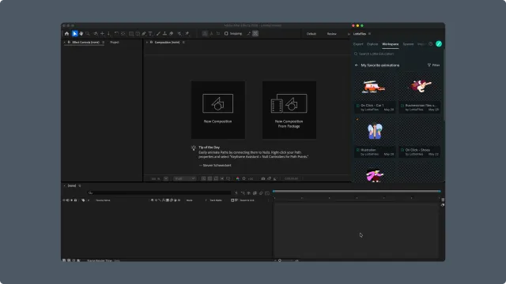Viewport: 506px width, 284px height.
Task: Select the Rotation tool in toolbar
Action: pos(116,33)
